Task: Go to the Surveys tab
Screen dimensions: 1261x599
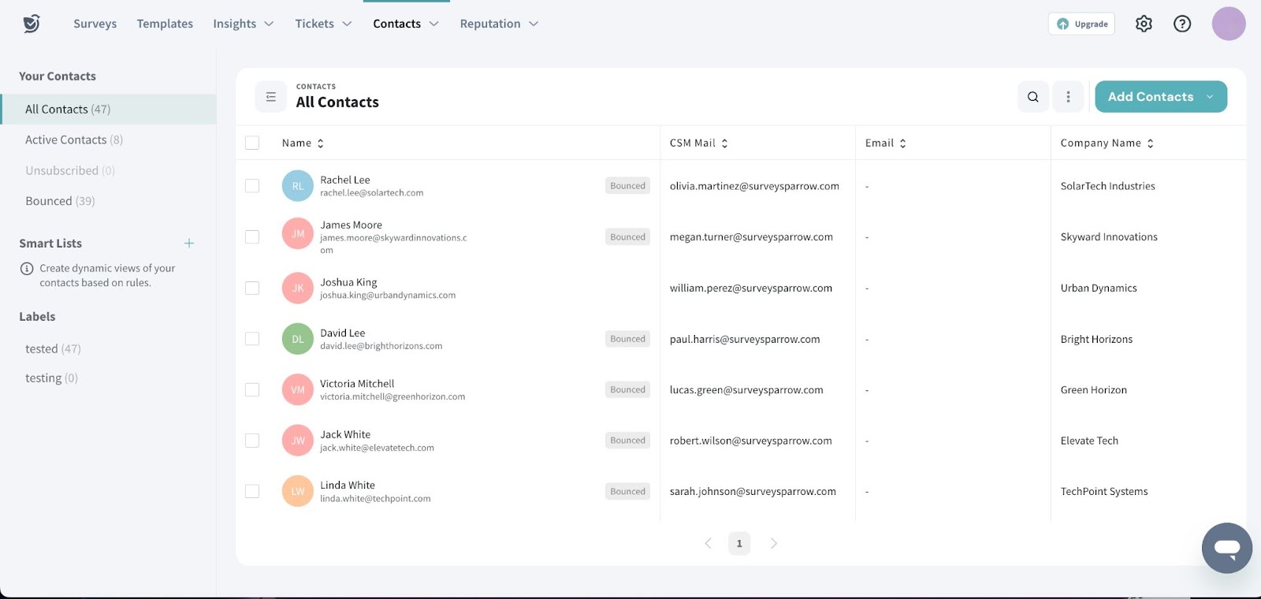Action: point(95,24)
